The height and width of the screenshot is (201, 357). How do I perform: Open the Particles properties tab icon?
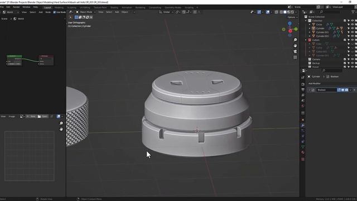point(303,131)
